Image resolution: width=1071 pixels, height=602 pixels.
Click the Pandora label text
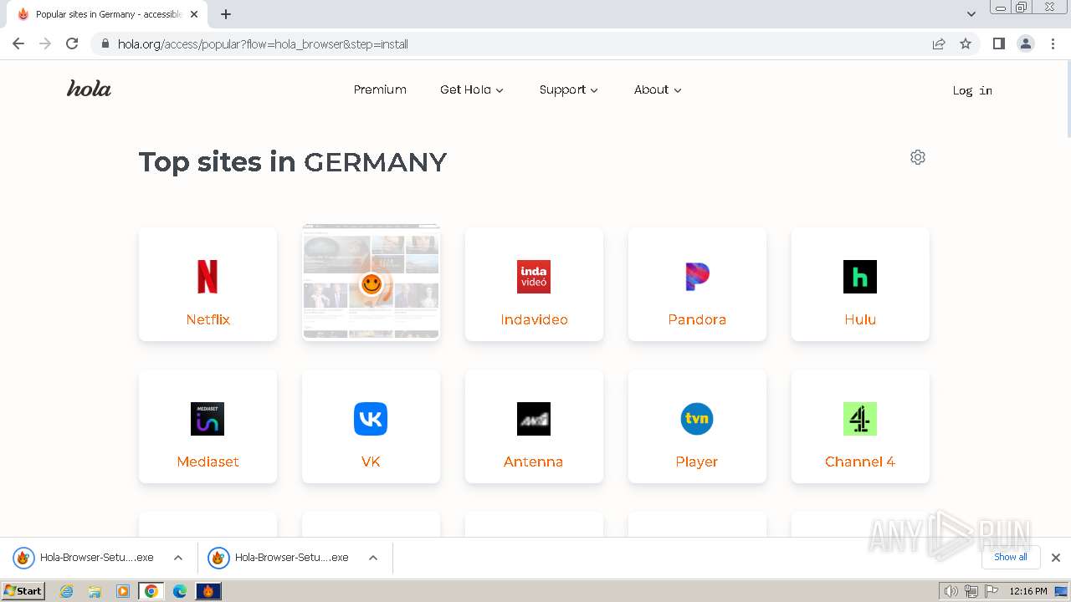(697, 319)
